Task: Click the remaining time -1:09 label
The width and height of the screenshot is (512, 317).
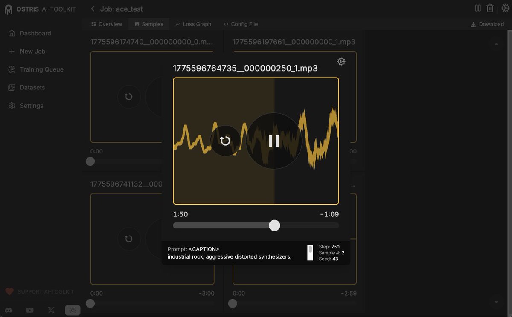Action: point(329,214)
